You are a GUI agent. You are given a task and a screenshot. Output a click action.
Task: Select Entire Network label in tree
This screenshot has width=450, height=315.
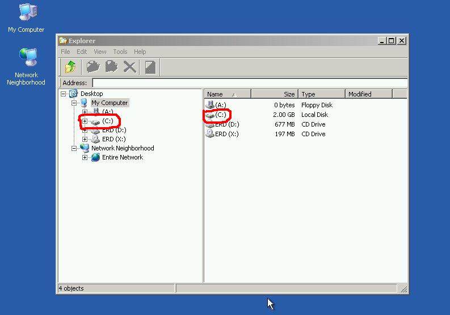[123, 157]
